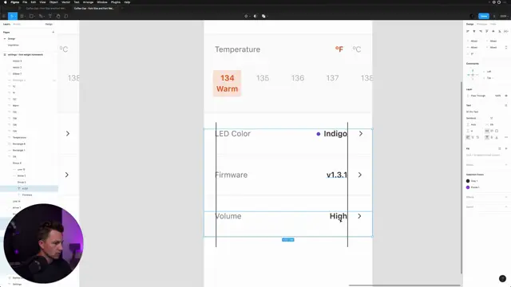Select the 134 Warm temperature tile
511x287 pixels.
coord(227,83)
